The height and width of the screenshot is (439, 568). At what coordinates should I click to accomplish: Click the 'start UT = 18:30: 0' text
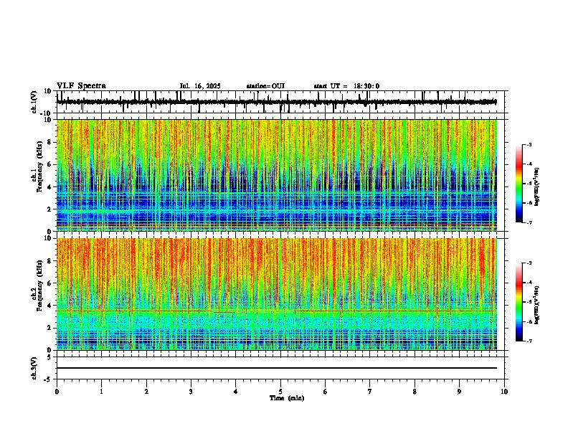tap(346, 86)
